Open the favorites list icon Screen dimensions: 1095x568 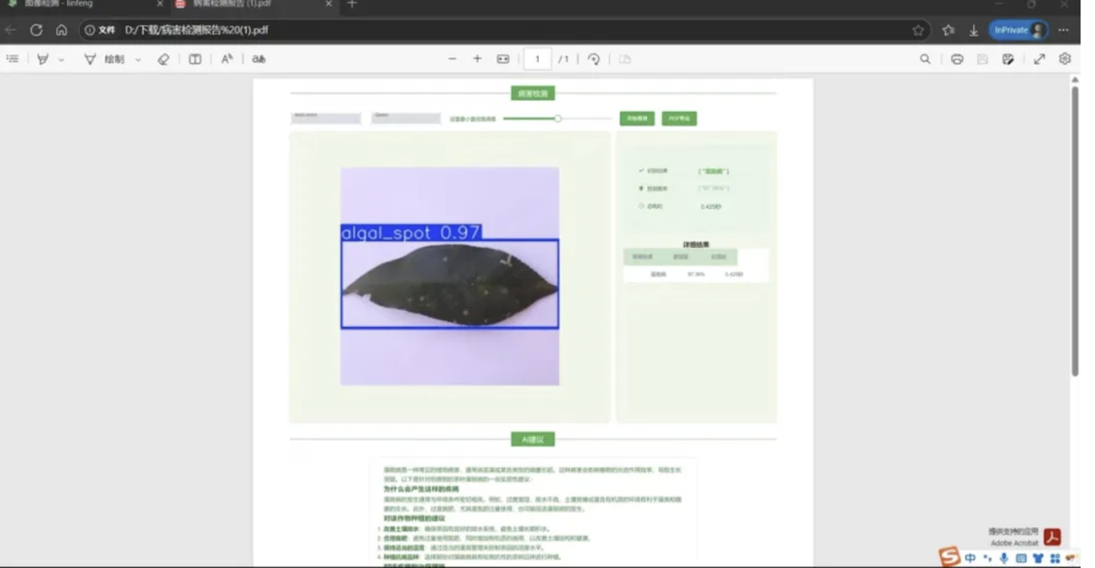949,30
